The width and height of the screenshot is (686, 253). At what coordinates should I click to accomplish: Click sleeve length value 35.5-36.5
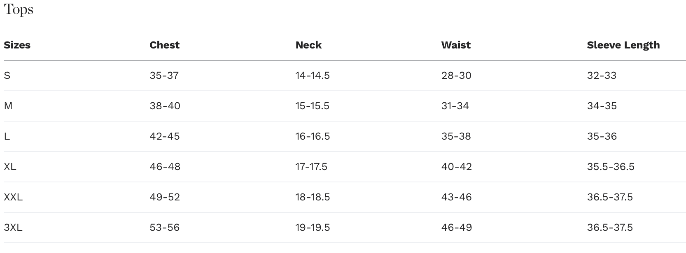click(611, 167)
